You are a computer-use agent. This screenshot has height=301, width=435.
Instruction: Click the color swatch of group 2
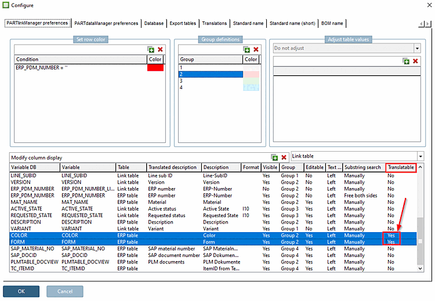[251, 74]
